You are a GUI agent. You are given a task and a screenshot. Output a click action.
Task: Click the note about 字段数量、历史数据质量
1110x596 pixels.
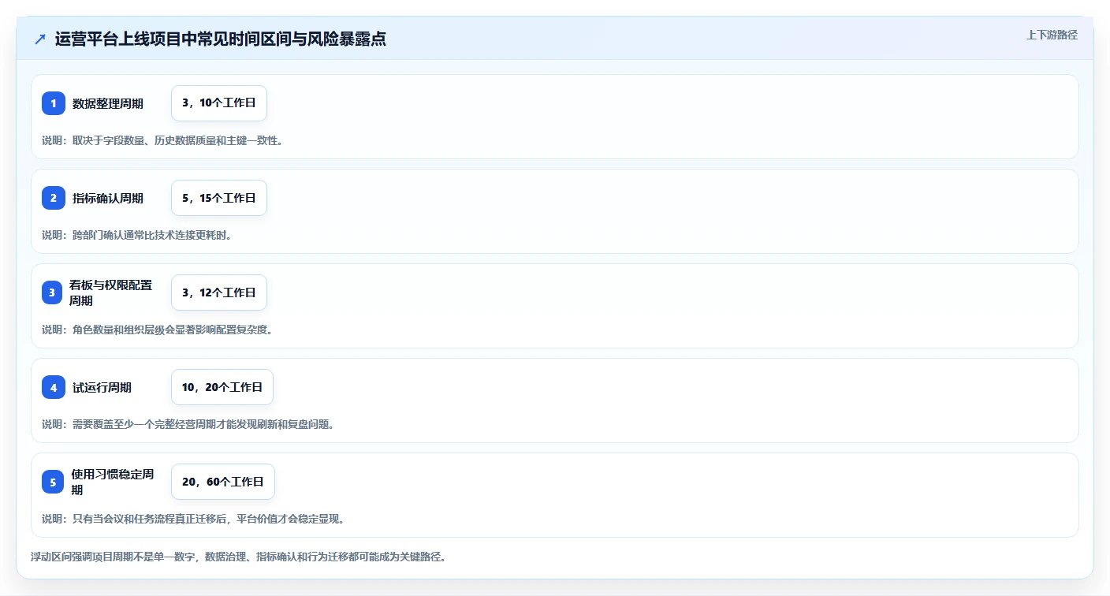click(162, 140)
